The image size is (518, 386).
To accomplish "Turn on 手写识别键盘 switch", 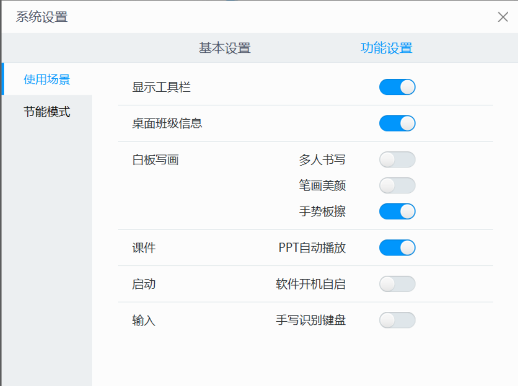I will [x=397, y=320].
